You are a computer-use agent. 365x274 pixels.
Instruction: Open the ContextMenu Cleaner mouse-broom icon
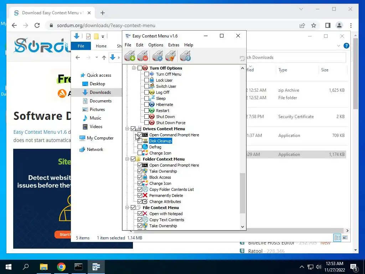pyautogui.click(x=171, y=56)
